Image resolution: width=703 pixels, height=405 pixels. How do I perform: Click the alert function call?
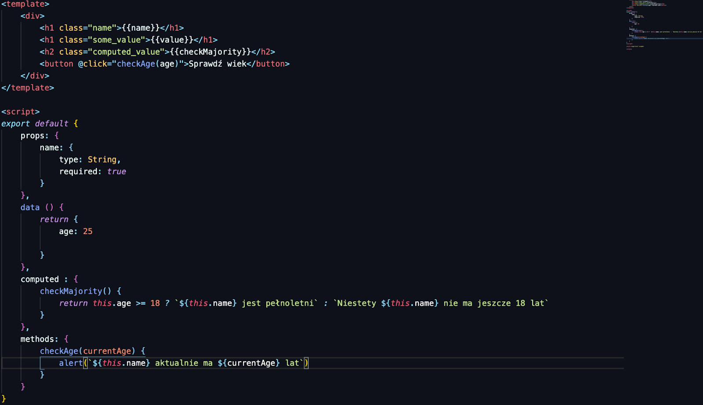tap(71, 363)
